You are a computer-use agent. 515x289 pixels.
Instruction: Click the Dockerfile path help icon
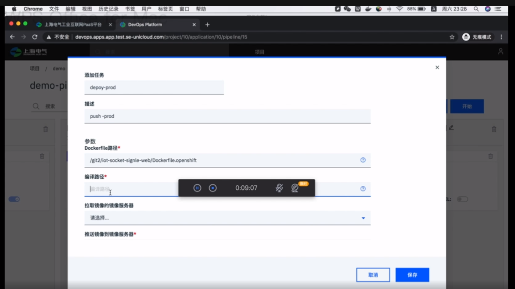pyautogui.click(x=363, y=160)
